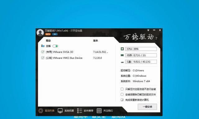Click the CPU chip icon
199x119 pixels.
point(122,49)
